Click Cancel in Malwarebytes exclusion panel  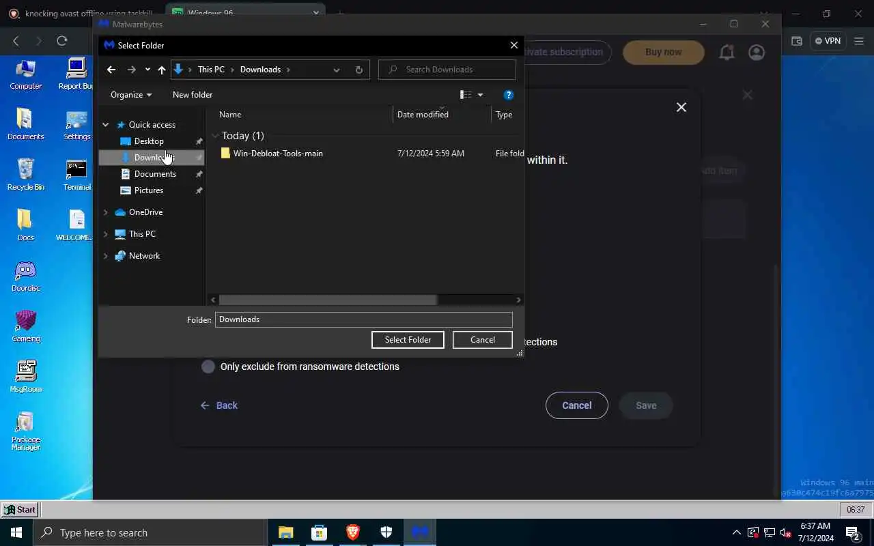(577, 405)
